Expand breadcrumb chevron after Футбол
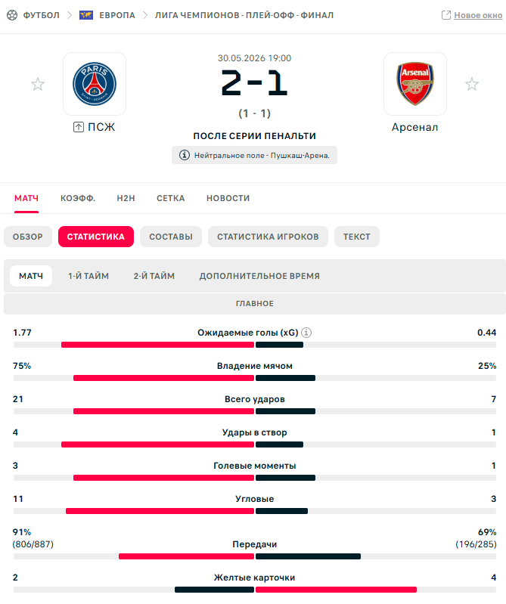This screenshot has height=604, width=506. point(70,15)
